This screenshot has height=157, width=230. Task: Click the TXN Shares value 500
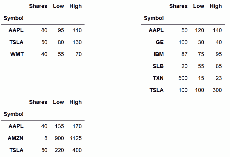(183, 78)
